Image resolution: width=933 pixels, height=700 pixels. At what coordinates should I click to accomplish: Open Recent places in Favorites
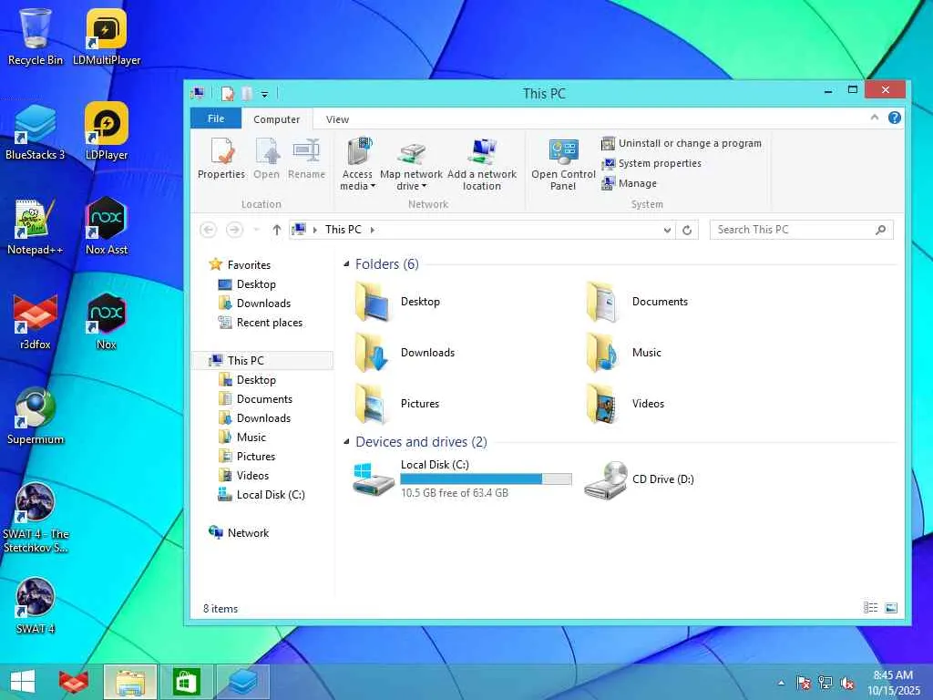coord(261,322)
